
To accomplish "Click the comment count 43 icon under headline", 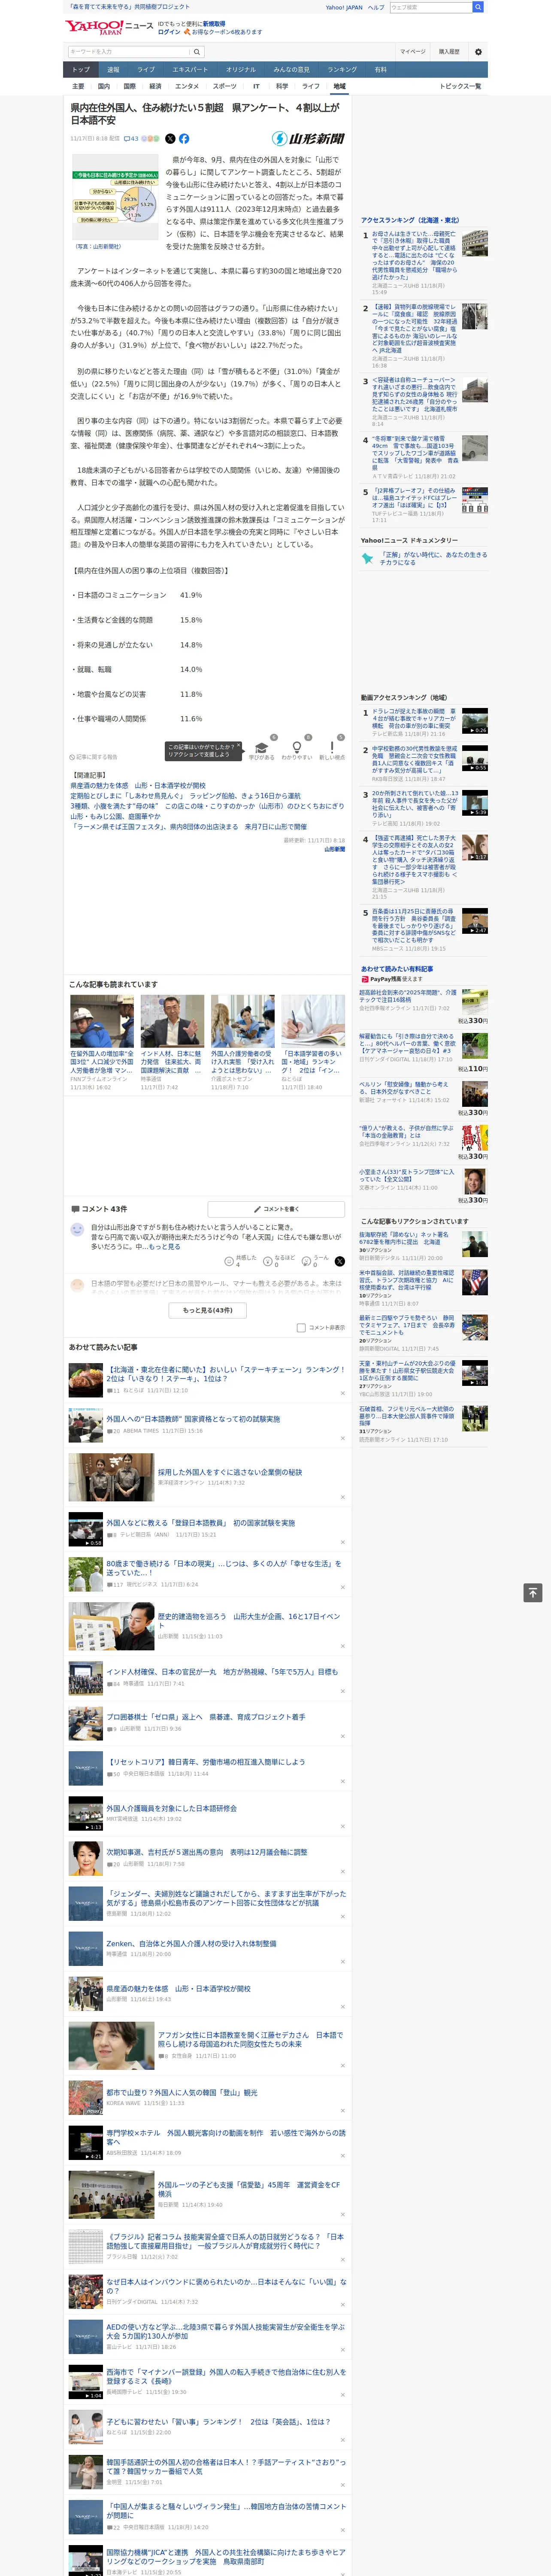I will [x=131, y=139].
